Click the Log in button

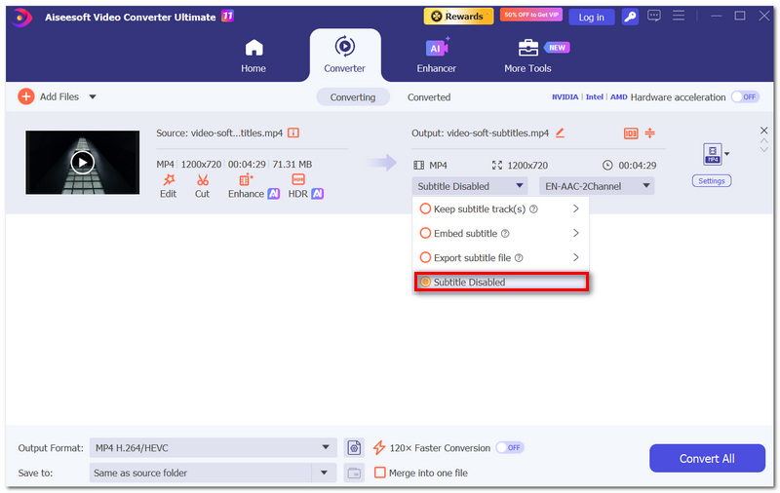click(591, 17)
